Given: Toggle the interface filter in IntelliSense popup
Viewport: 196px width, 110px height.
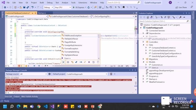Looking at the screenshot, I should tap(81, 62).
